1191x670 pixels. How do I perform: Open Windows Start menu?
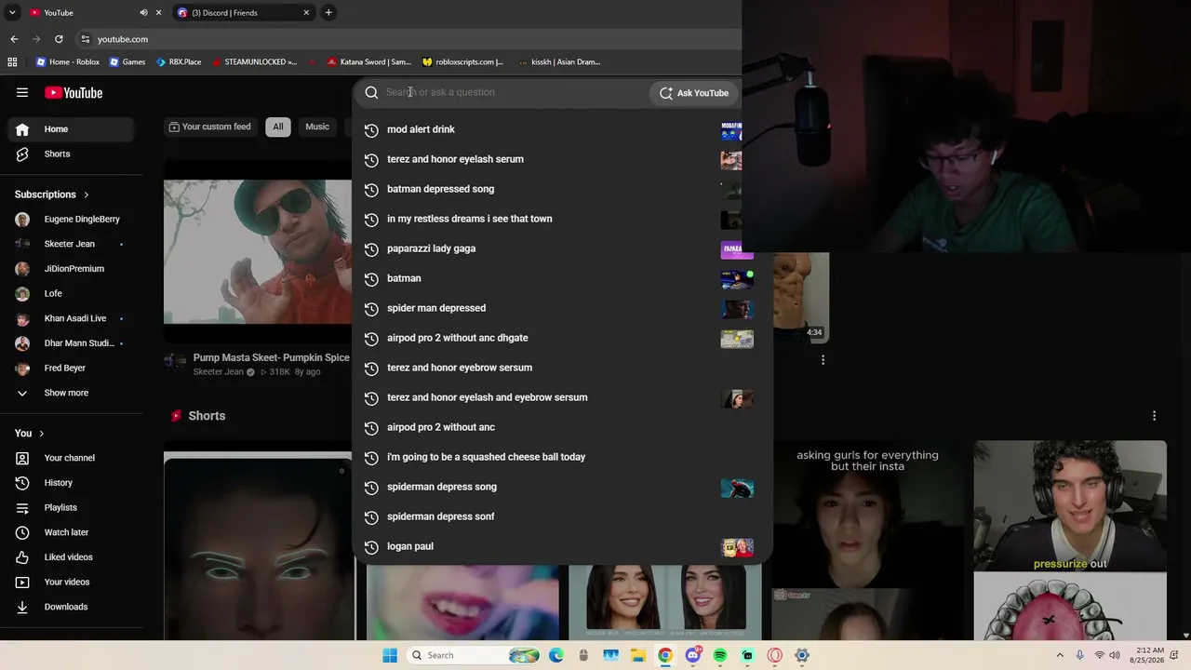point(390,655)
